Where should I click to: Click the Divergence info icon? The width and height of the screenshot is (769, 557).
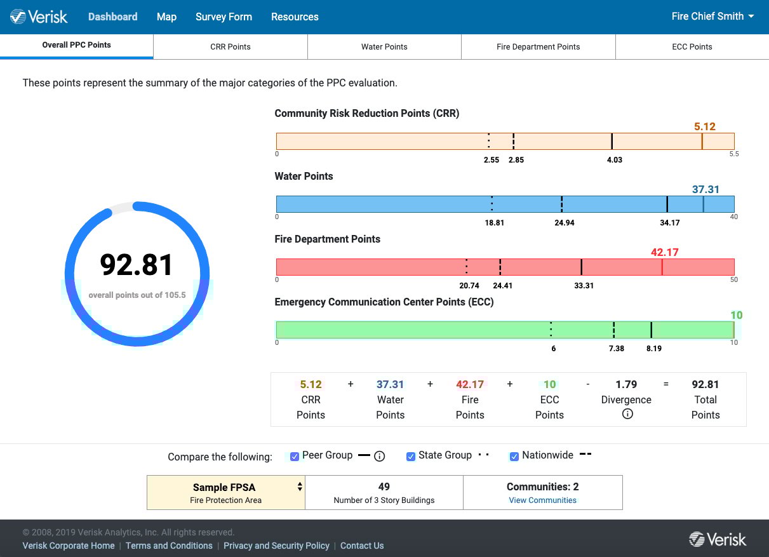click(627, 414)
